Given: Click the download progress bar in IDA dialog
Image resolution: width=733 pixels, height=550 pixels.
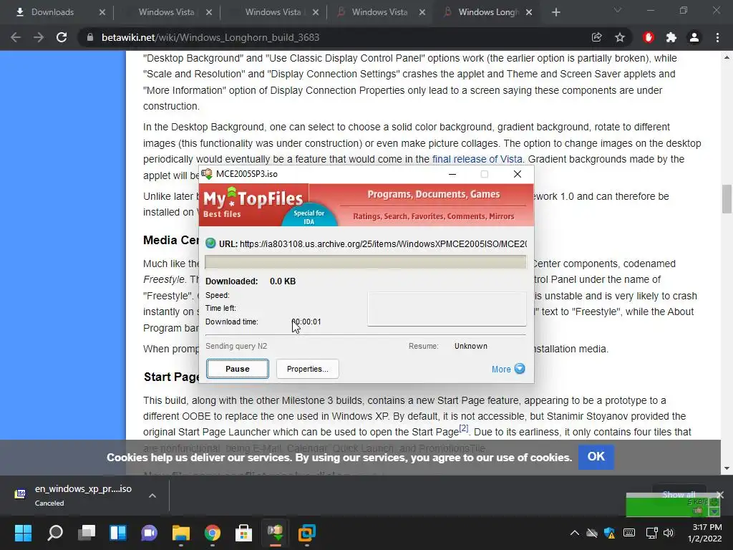Looking at the screenshot, I should pyautogui.click(x=366, y=262).
